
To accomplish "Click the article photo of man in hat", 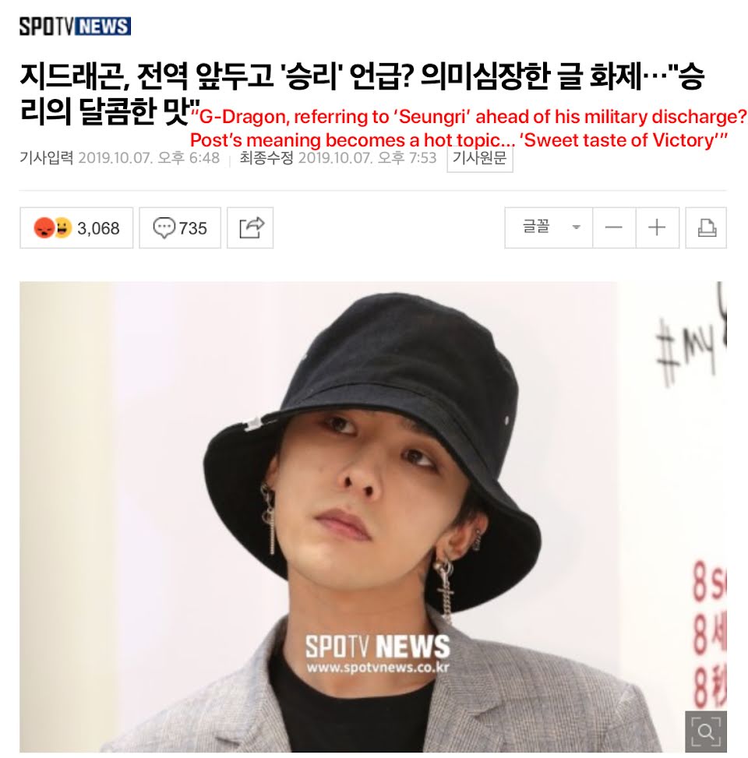I will point(372,516).
